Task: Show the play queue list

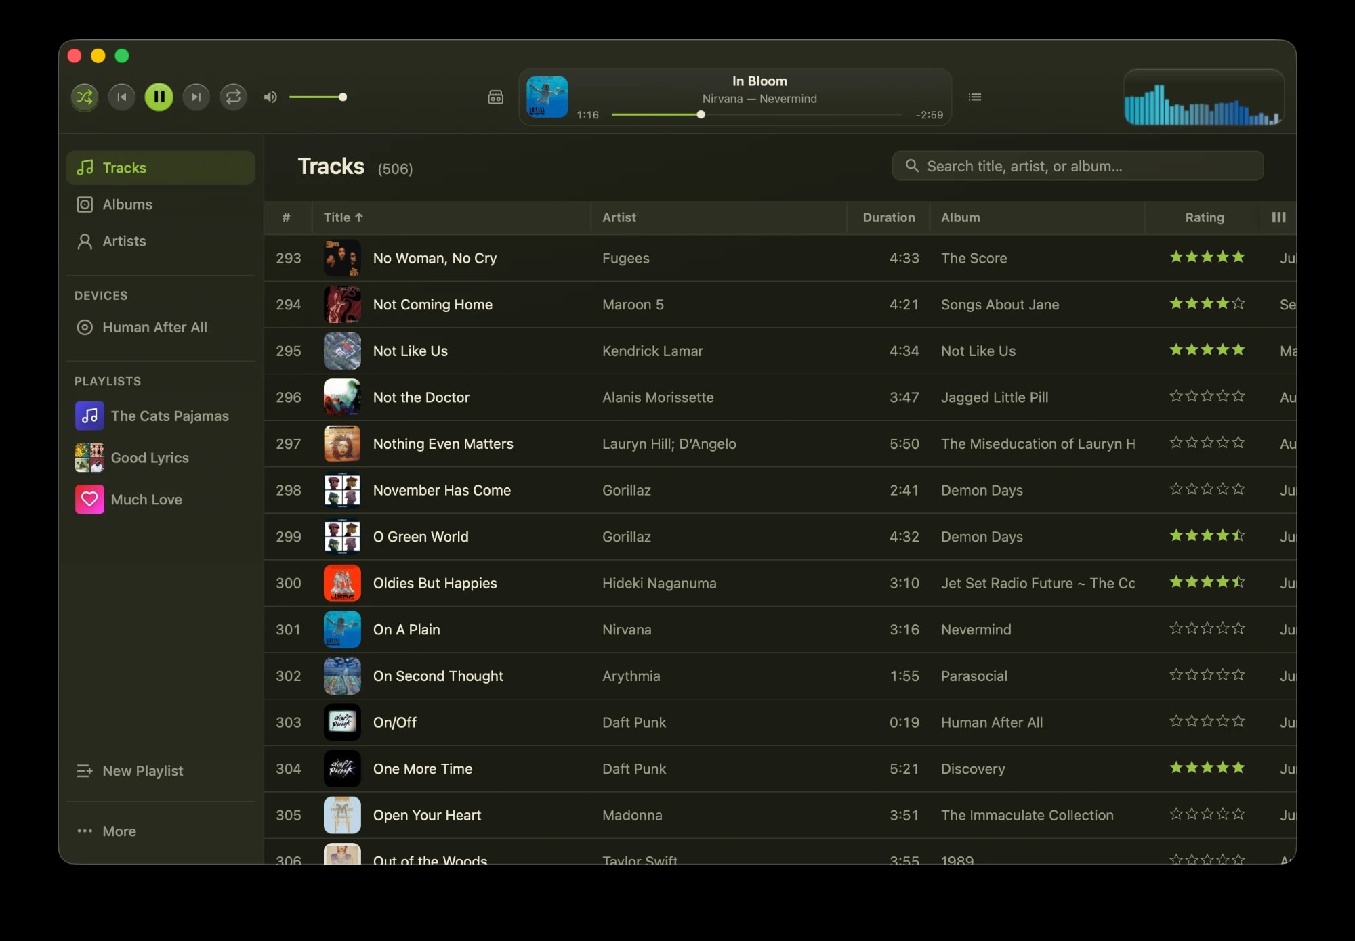Action: pos(975,97)
